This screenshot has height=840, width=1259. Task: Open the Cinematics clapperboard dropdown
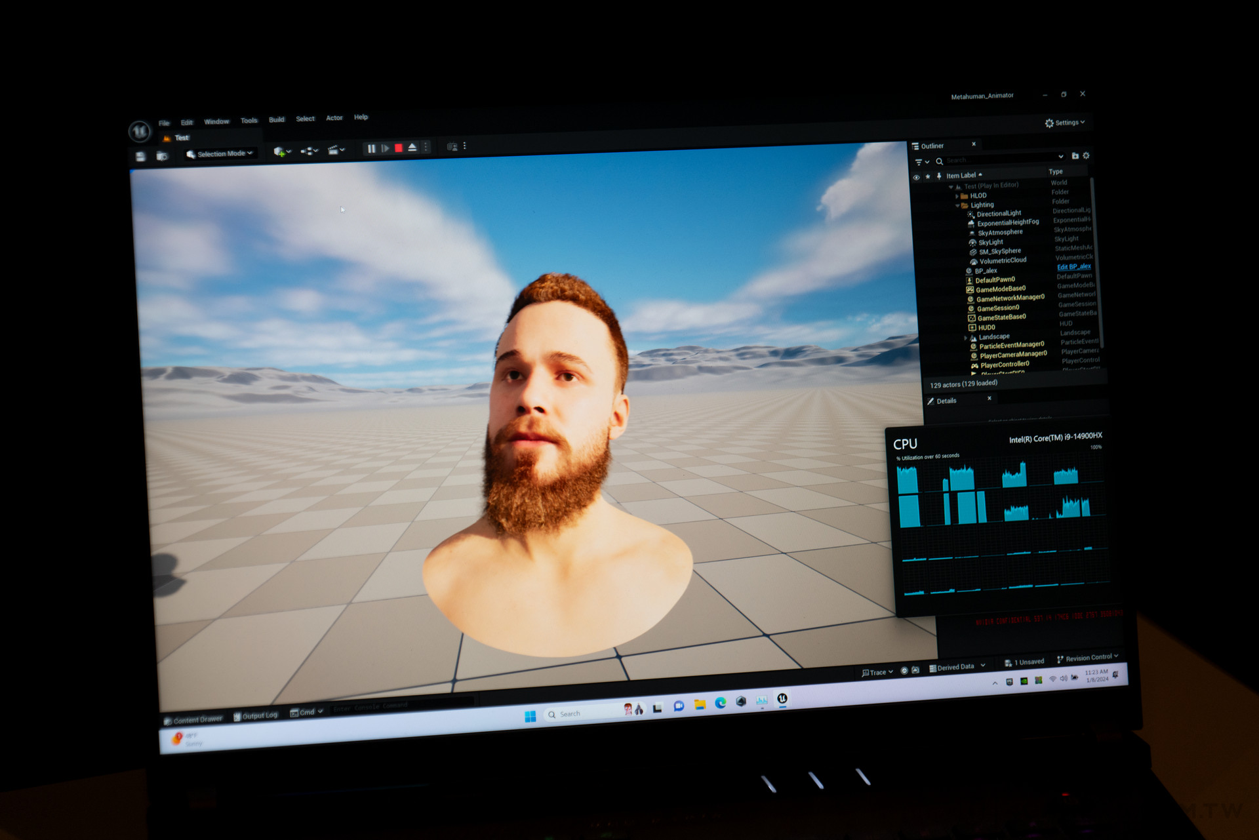[336, 150]
